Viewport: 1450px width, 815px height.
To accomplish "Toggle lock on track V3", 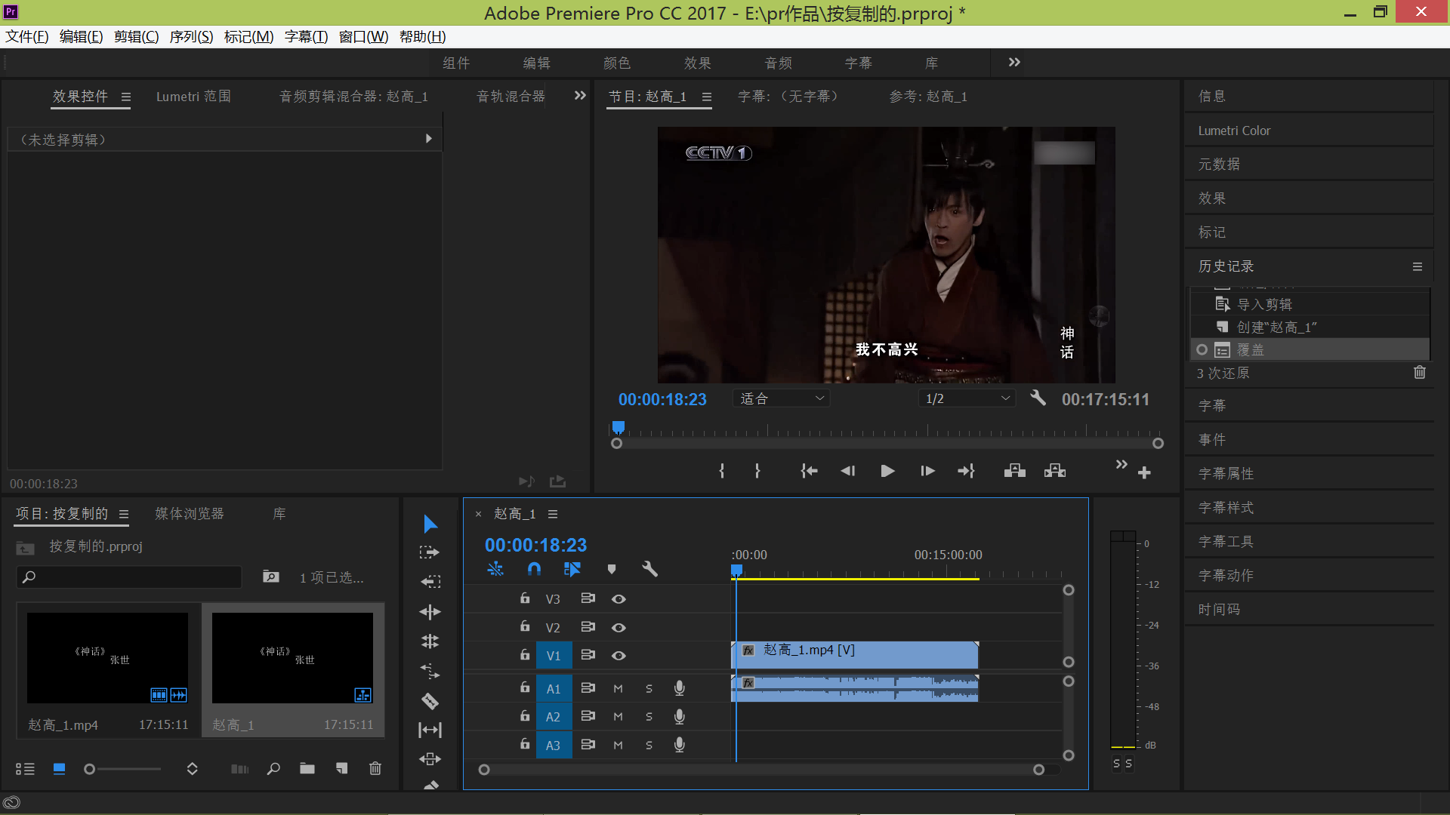I will click(525, 598).
